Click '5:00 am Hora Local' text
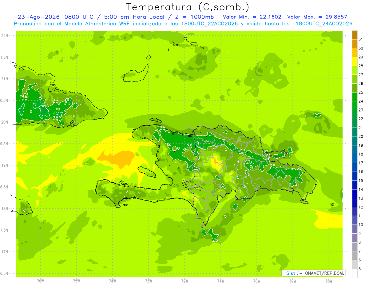The height and width of the screenshot is (285, 369). point(134,17)
